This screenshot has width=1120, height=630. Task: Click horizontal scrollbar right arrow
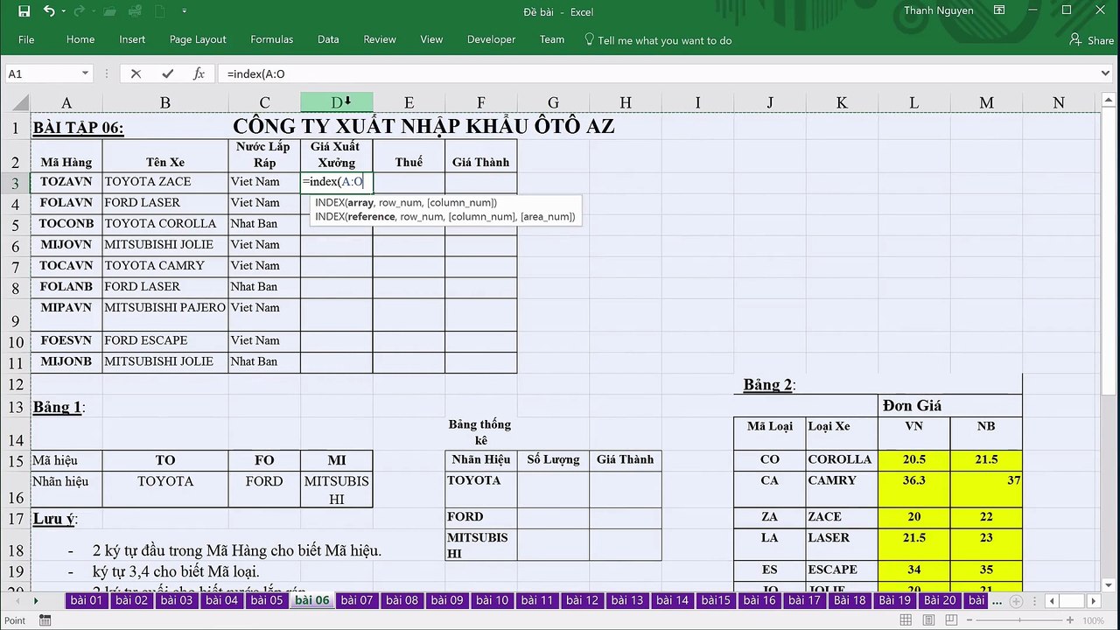[1093, 601]
